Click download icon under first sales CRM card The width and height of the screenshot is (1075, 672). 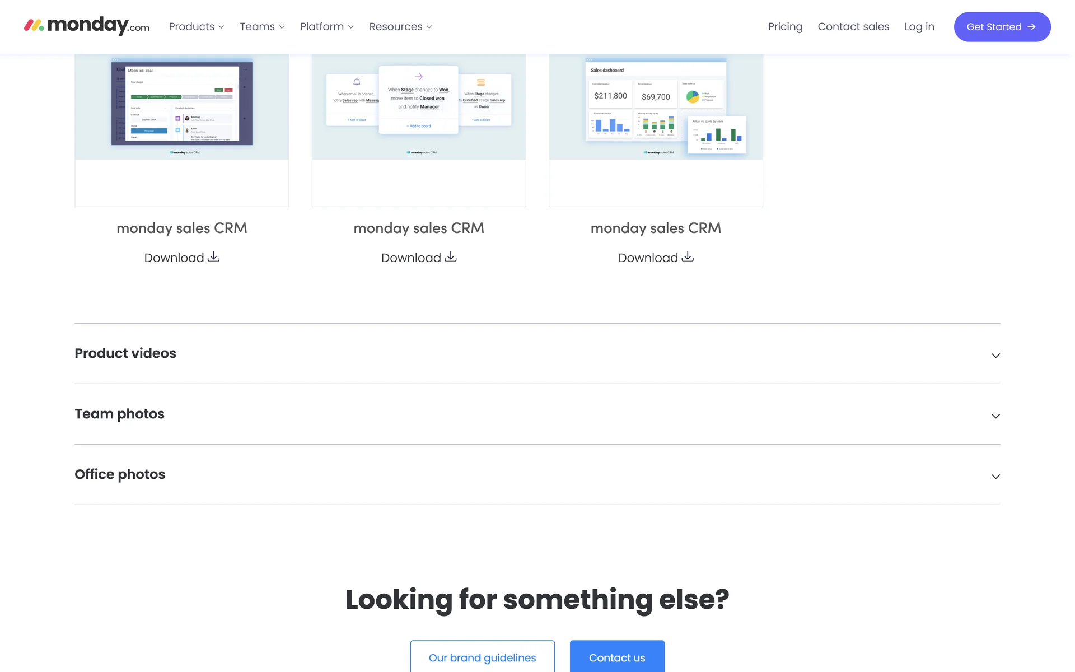213,257
